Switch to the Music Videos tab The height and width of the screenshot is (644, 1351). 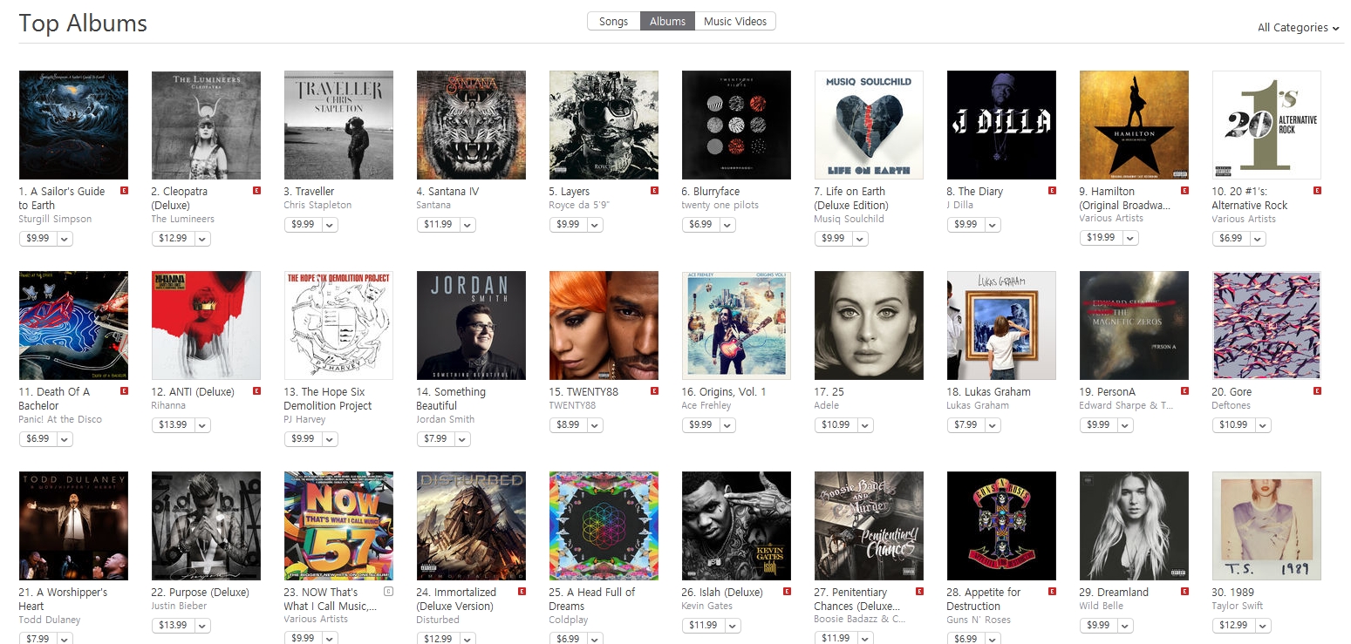point(734,21)
